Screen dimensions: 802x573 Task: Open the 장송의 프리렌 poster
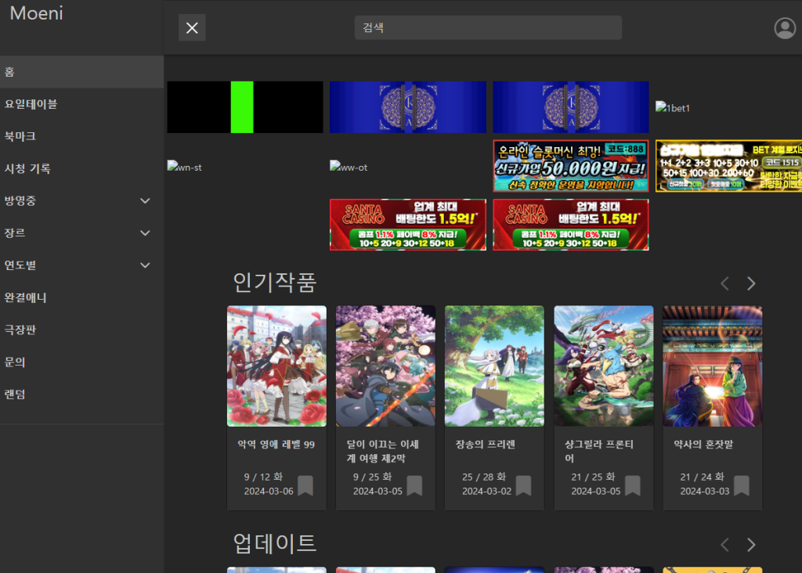point(495,366)
